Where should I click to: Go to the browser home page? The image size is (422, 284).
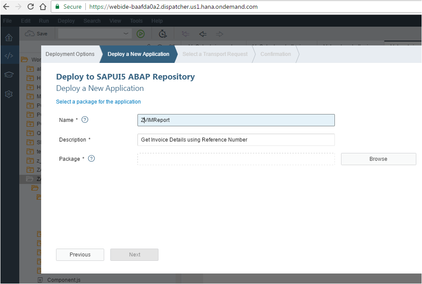pos(43,7)
